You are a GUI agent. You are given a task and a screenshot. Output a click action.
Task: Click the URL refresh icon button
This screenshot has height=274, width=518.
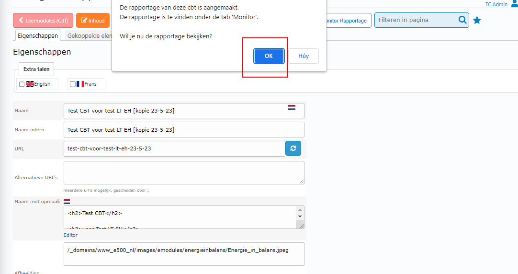(x=293, y=148)
